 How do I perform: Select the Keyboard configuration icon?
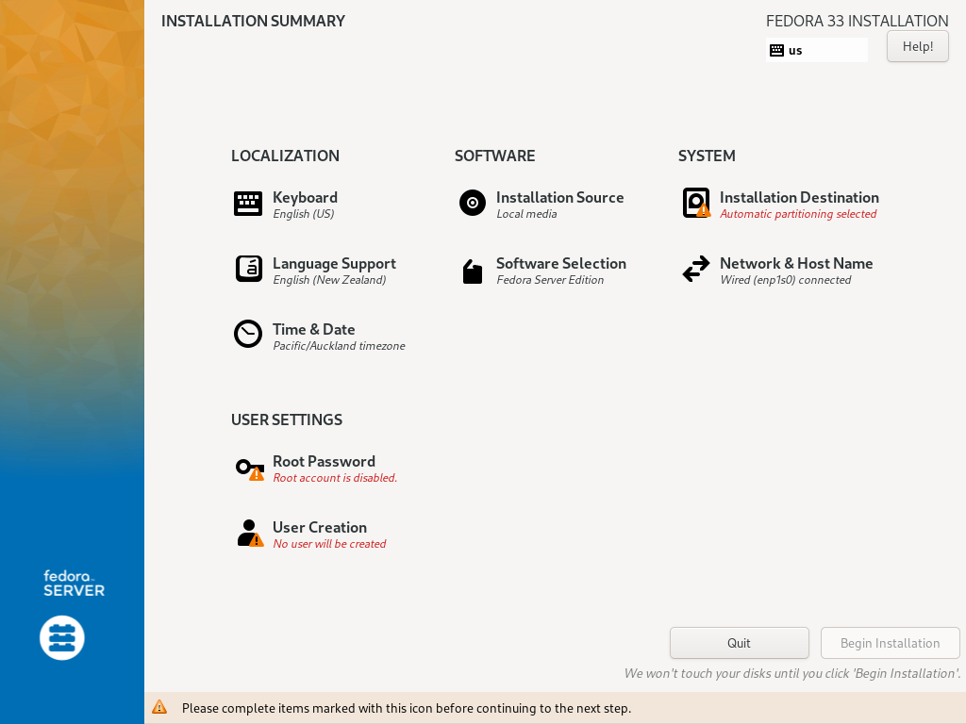247,203
